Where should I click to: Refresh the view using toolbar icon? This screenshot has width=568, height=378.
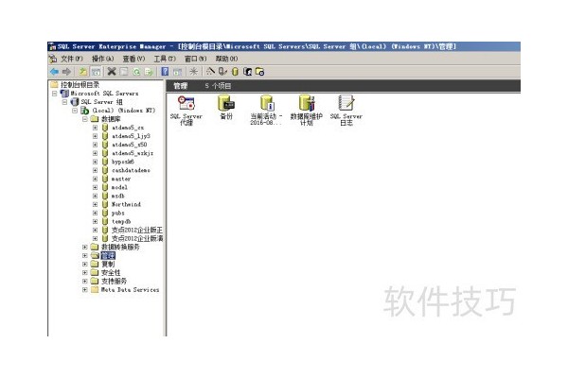(136, 72)
